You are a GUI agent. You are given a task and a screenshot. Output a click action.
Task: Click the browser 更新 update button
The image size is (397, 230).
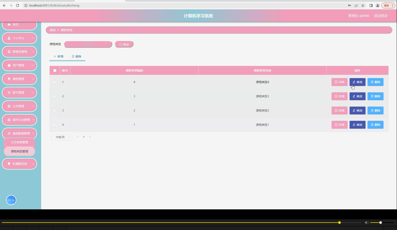click(388, 5)
